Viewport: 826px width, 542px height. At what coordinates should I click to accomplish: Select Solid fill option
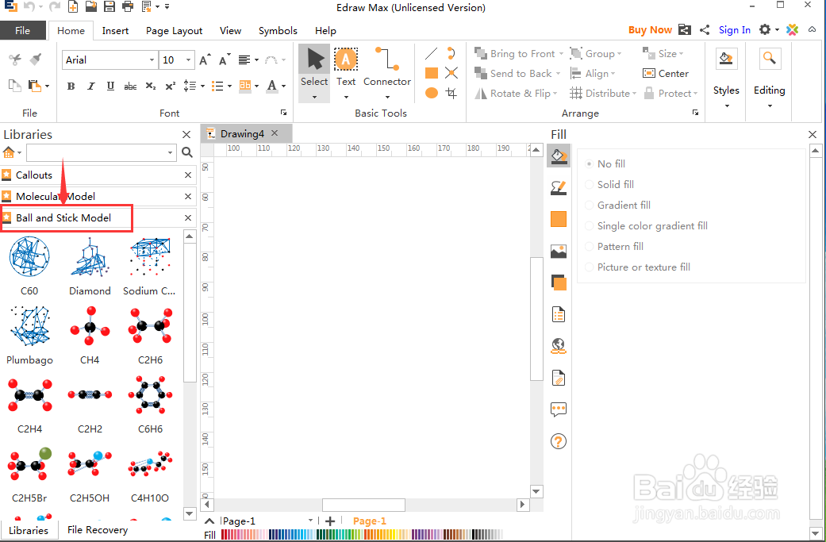(609, 184)
